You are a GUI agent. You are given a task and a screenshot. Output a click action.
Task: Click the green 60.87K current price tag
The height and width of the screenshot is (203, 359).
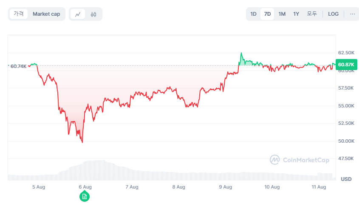pos(346,65)
